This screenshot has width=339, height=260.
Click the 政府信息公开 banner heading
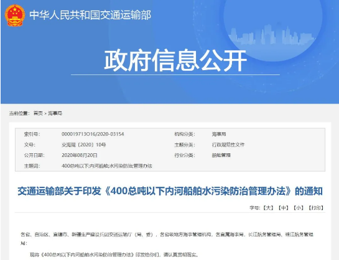[x=175, y=60]
